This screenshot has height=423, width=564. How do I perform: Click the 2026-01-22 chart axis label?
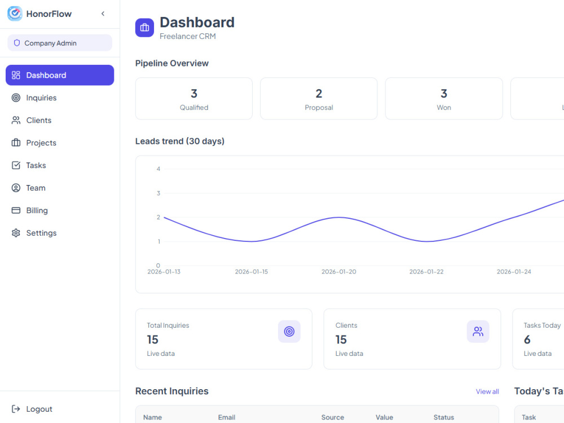tap(426, 272)
